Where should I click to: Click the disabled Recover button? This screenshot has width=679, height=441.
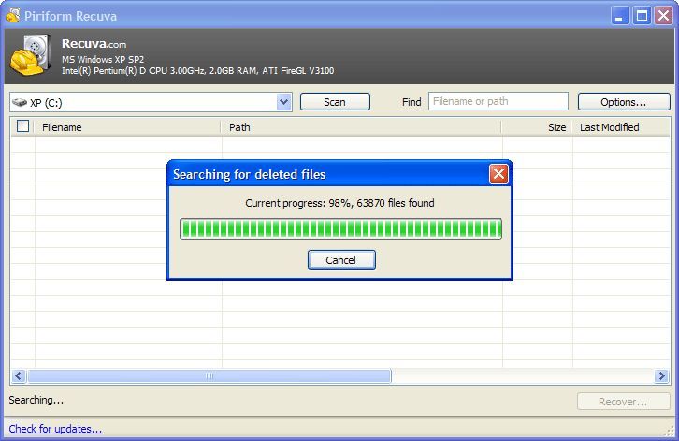(623, 402)
